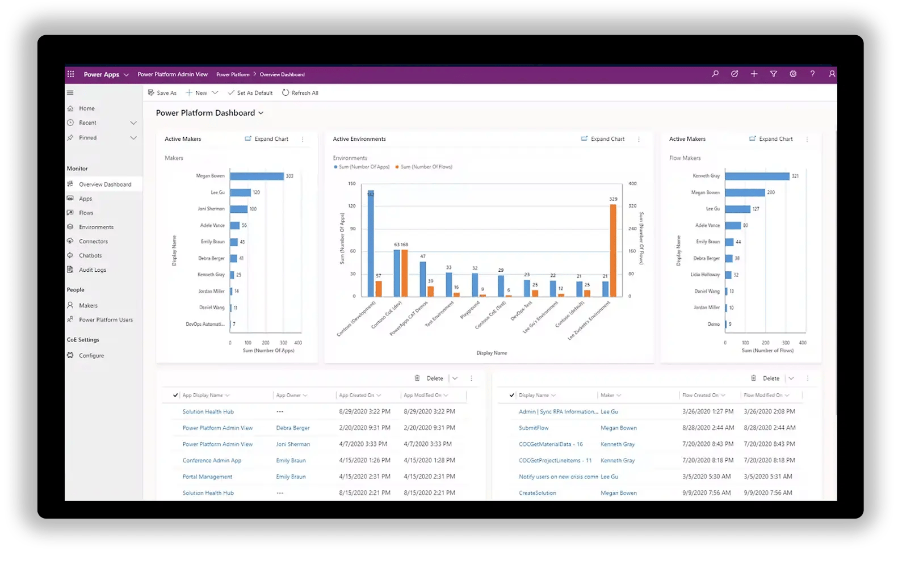
Task: Click Save As in the command bar
Action: tap(162, 93)
